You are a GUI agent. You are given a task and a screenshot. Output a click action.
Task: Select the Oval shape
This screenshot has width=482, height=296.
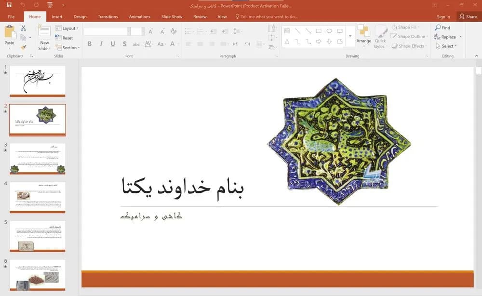coord(329,31)
